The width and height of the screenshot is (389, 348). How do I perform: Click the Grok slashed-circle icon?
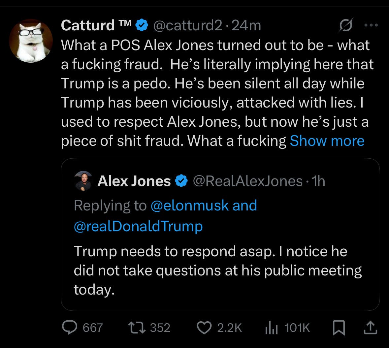click(x=345, y=25)
